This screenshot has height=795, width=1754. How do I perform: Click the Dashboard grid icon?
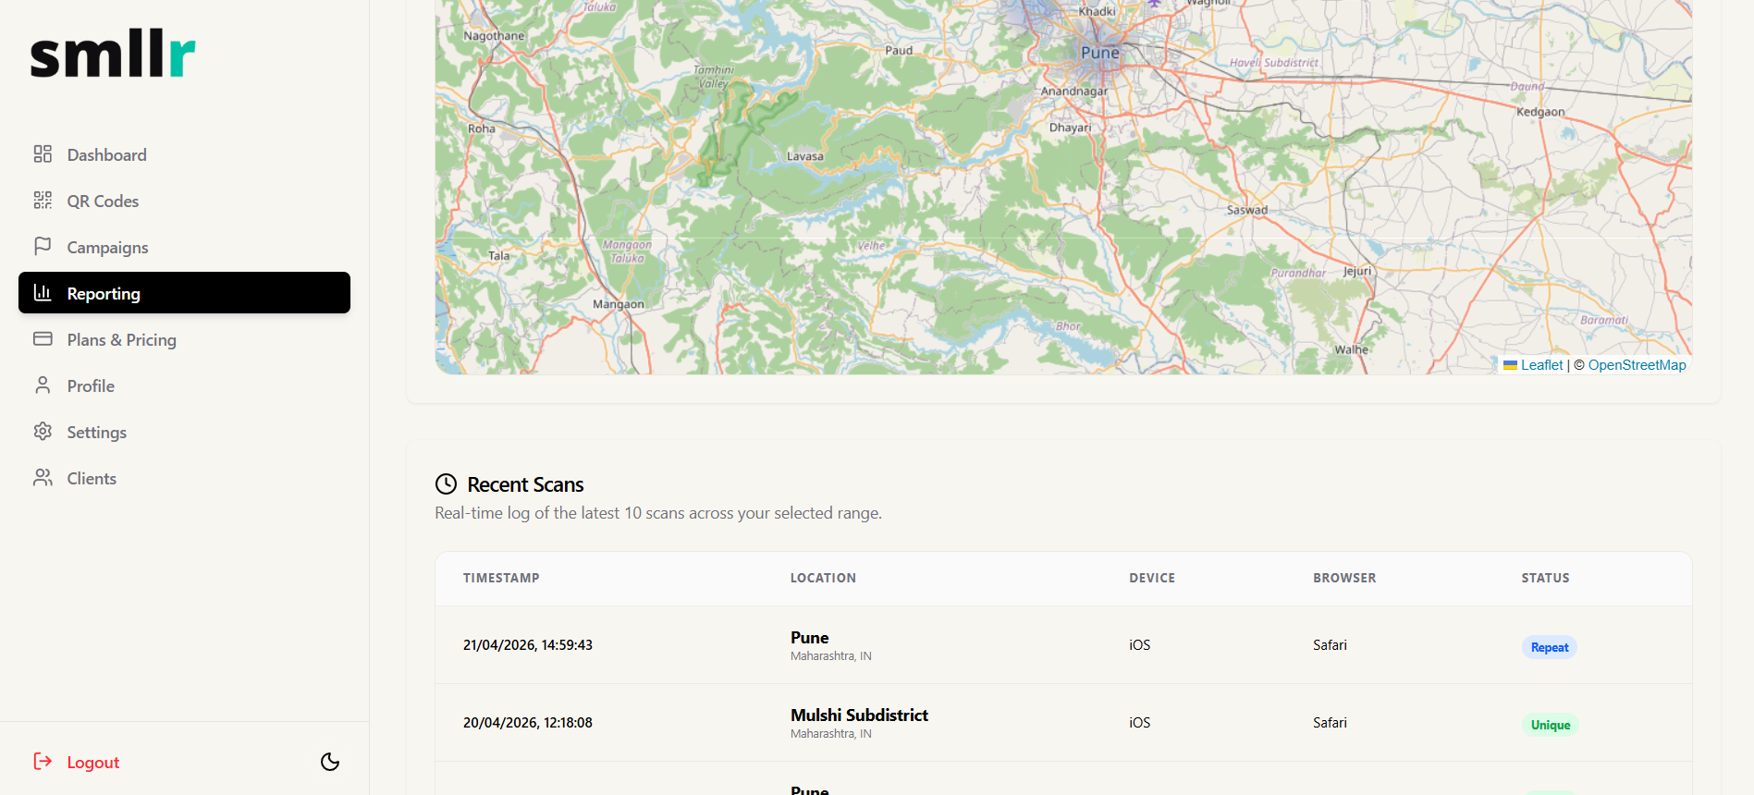tap(43, 153)
